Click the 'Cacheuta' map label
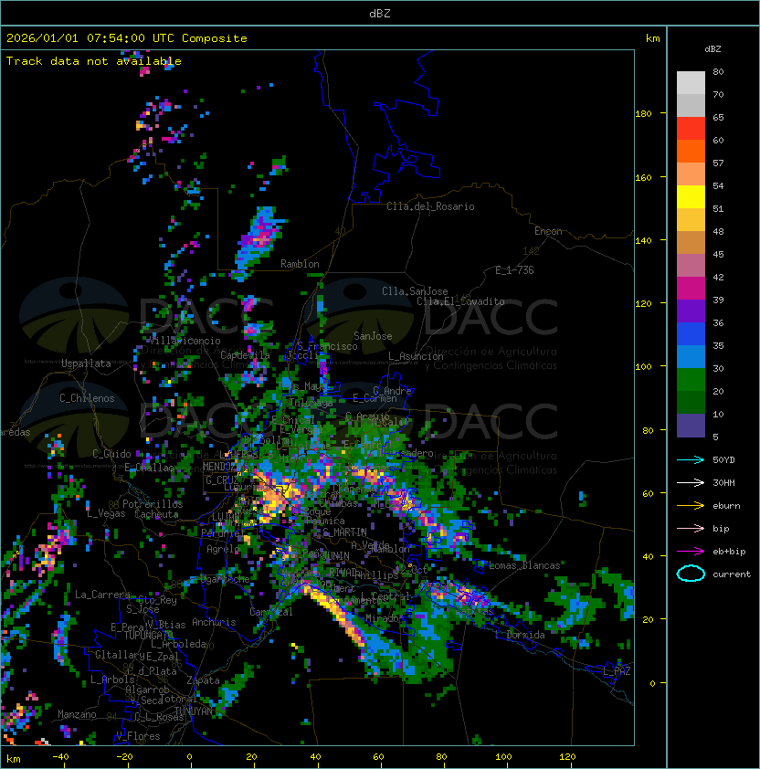The image size is (760, 769). pos(156,514)
